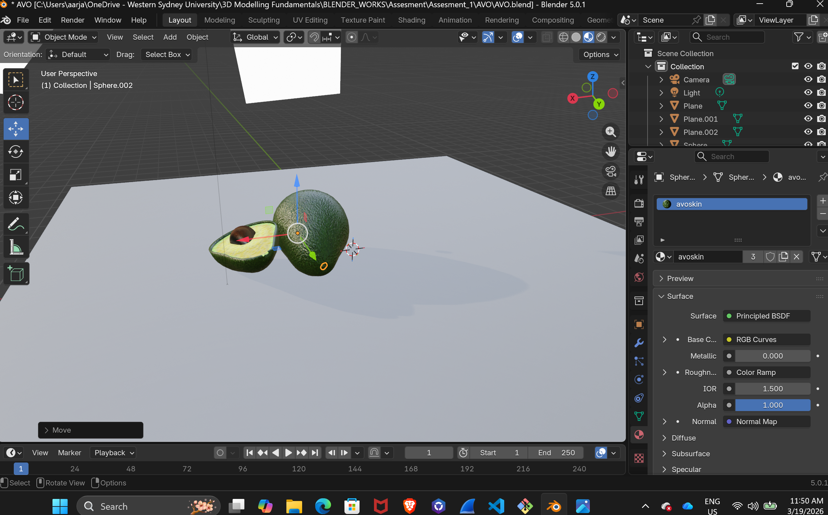
Task: Open the Object Mode dropdown
Action: tap(64, 37)
